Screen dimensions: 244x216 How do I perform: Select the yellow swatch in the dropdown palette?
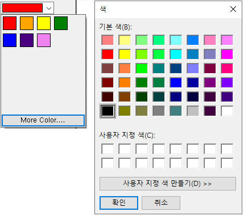click(44, 23)
